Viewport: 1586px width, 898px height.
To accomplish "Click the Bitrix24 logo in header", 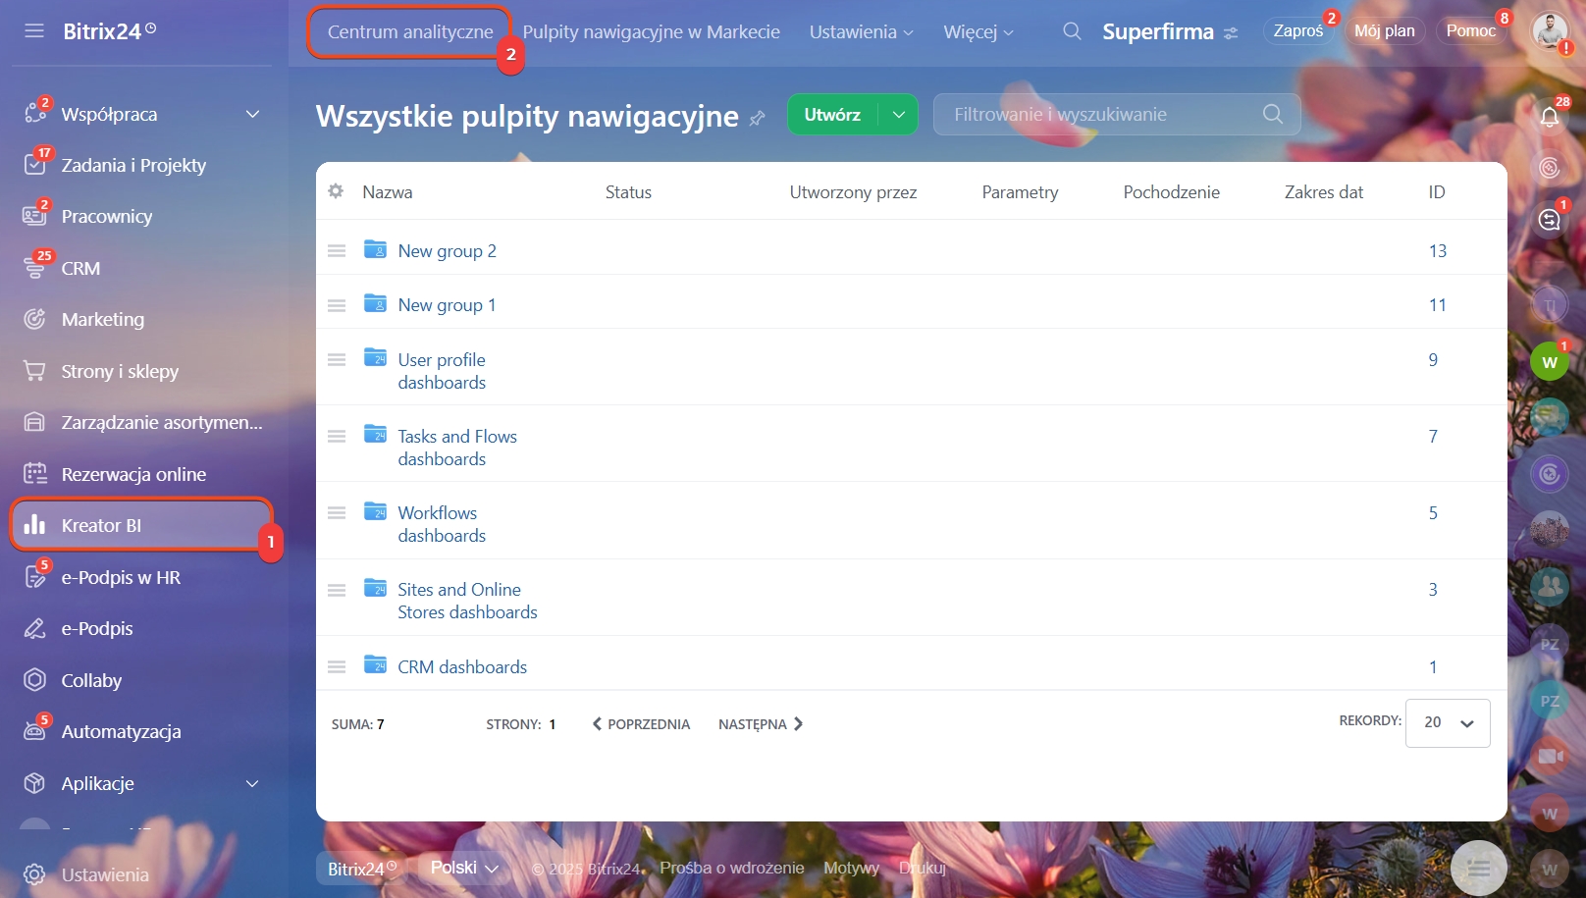I will pyautogui.click(x=109, y=30).
